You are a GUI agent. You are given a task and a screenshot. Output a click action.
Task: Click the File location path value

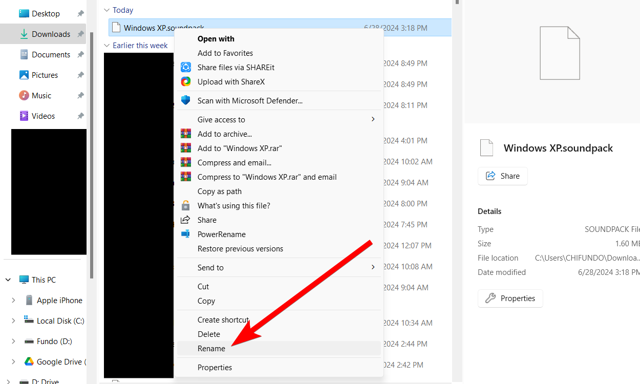pos(587,258)
